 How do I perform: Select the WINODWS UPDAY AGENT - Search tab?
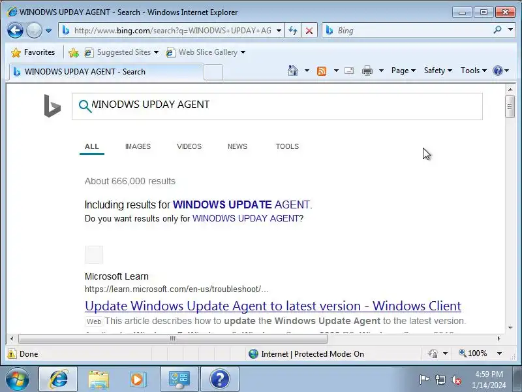click(106, 72)
